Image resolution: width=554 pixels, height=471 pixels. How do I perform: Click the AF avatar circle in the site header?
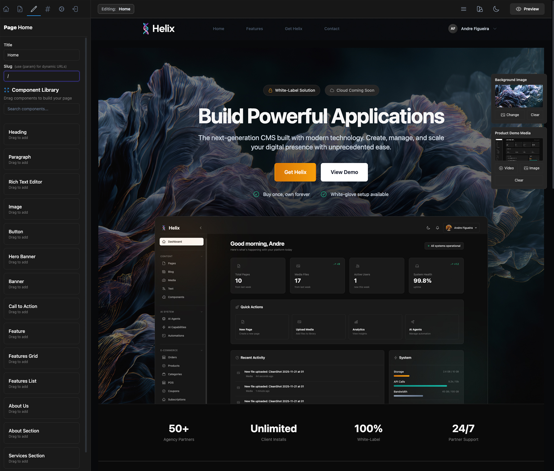[x=453, y=29]
